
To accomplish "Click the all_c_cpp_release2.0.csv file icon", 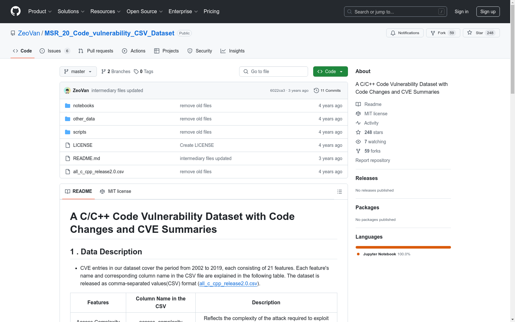I will 68,172.
